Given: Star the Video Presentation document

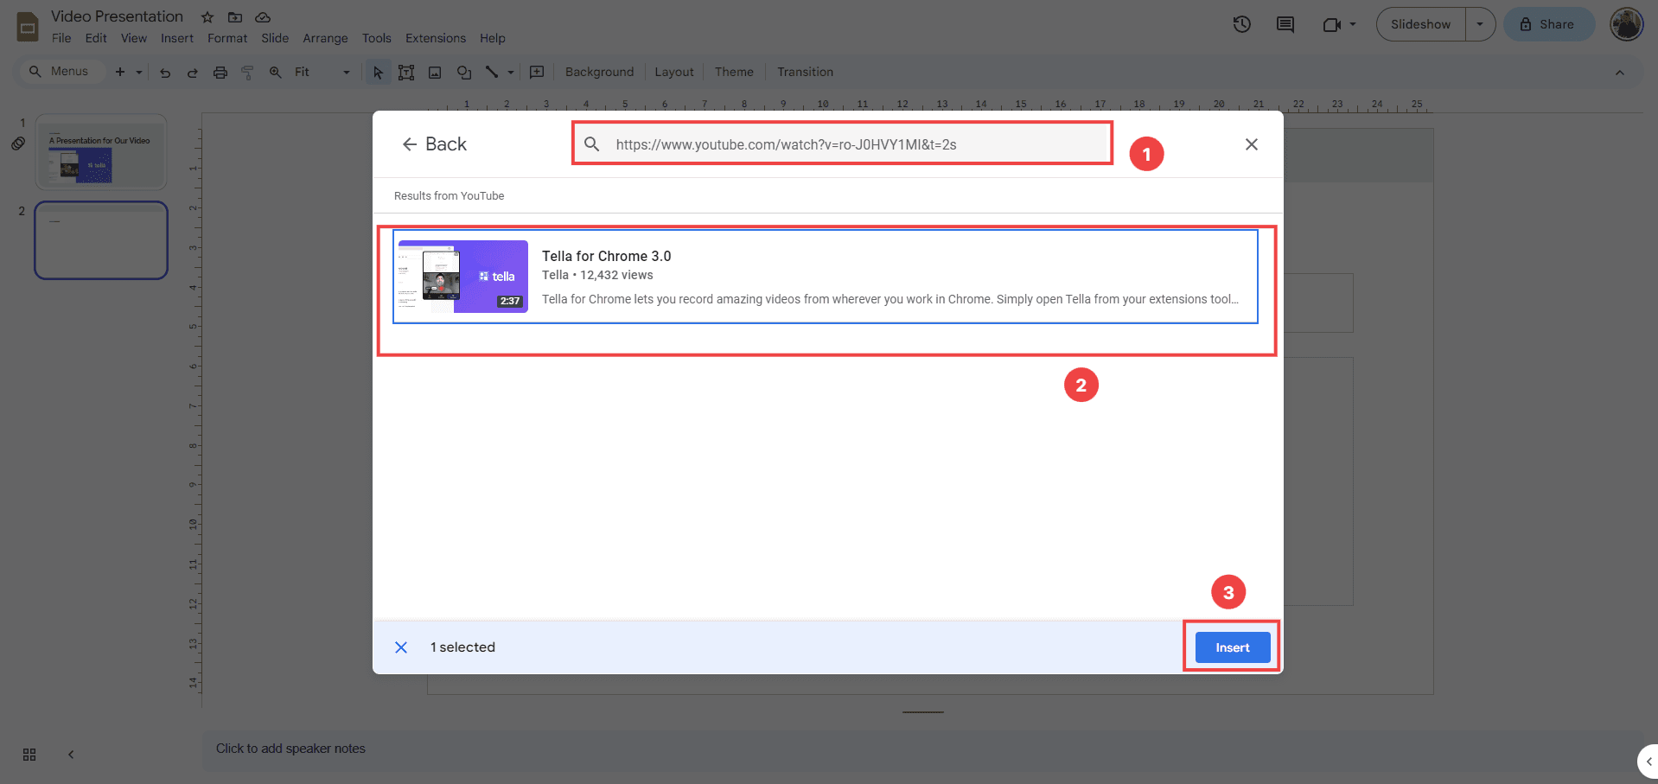Looking at the screenshot, I should tap(207, 17).
